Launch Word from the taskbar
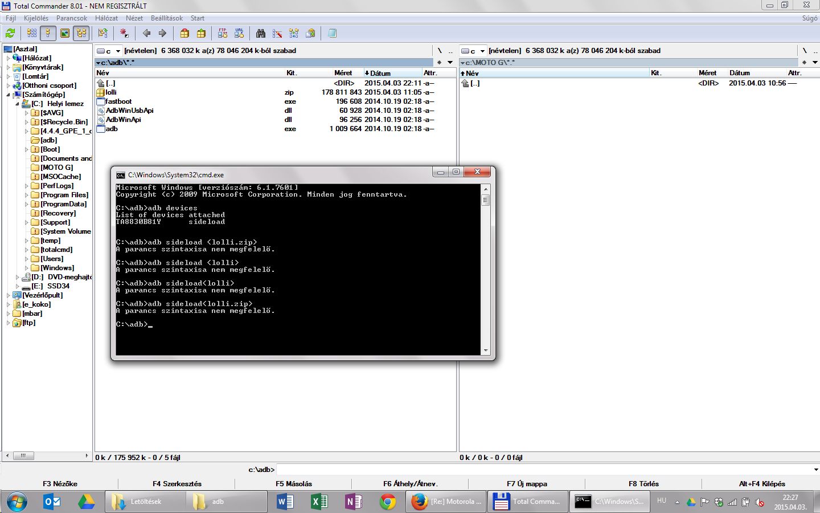 click(x=285, y=502)
